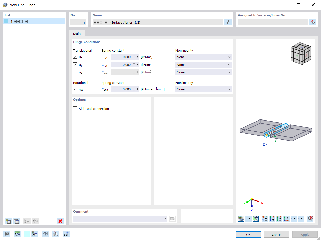
Task: Uncheck the φx rotational checkbox
Action: coord(75,89)
